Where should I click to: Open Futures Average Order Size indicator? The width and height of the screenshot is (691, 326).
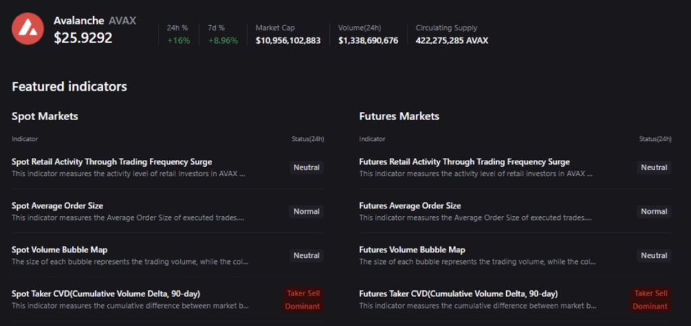coord(410,206)
